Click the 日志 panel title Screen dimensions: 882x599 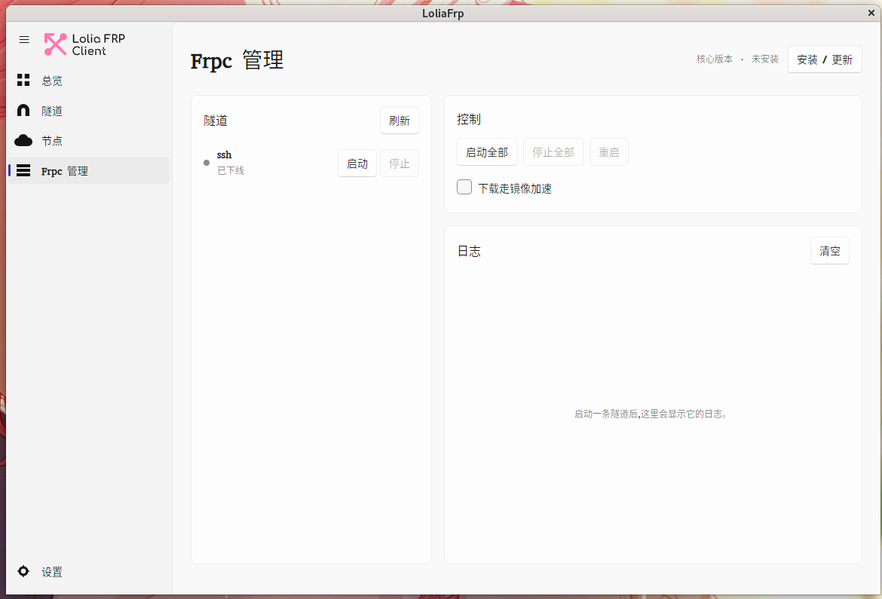point(469,251)
